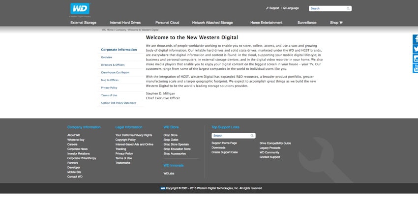Viewport: 418px width, 203px height.
Task: Click WDLabs link under WD Innovate
Action: pos(169,174)
